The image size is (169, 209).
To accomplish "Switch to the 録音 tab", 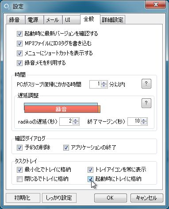I will [14, 19].
